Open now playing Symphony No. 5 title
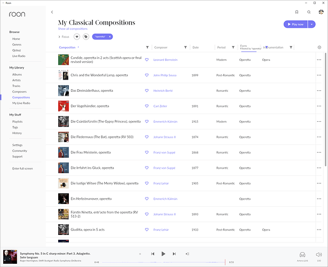Viewport: 328px width, 267px height. point(55,255)
